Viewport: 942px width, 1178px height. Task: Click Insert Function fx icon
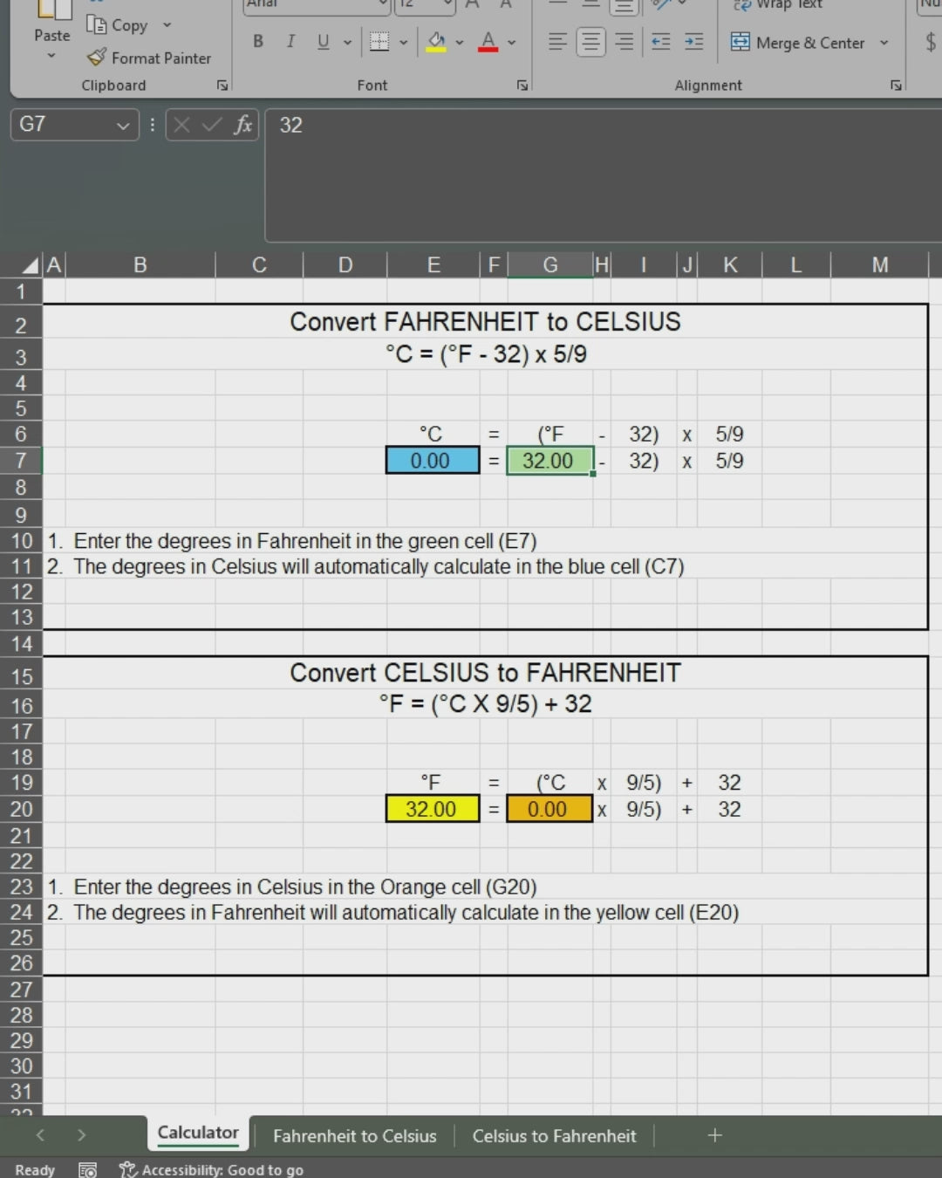242,125
